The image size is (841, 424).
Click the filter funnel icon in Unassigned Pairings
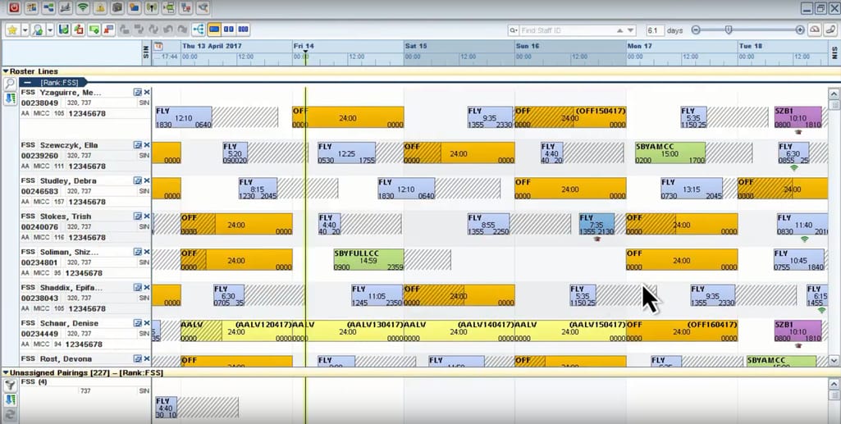pyautogui.click(x=10, y=385)
